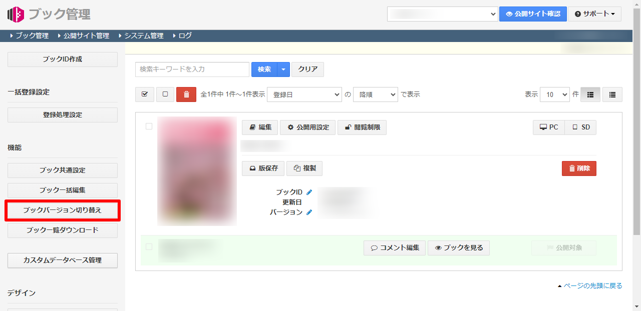
Task: Expand the 登録日 sort field dropdown
Action: click(304, 94)
